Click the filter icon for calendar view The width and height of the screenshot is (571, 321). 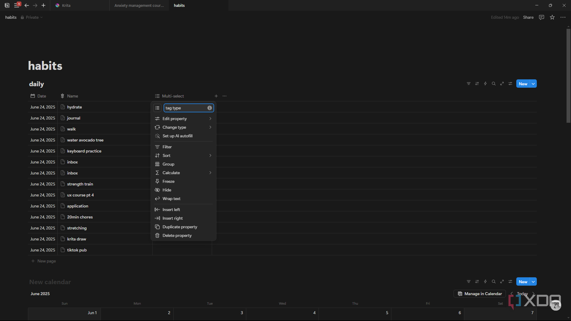coord(469,282)
